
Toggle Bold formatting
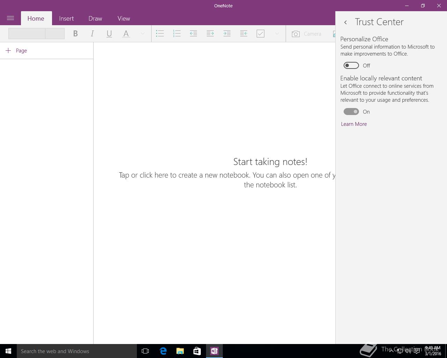pos(75,34)
